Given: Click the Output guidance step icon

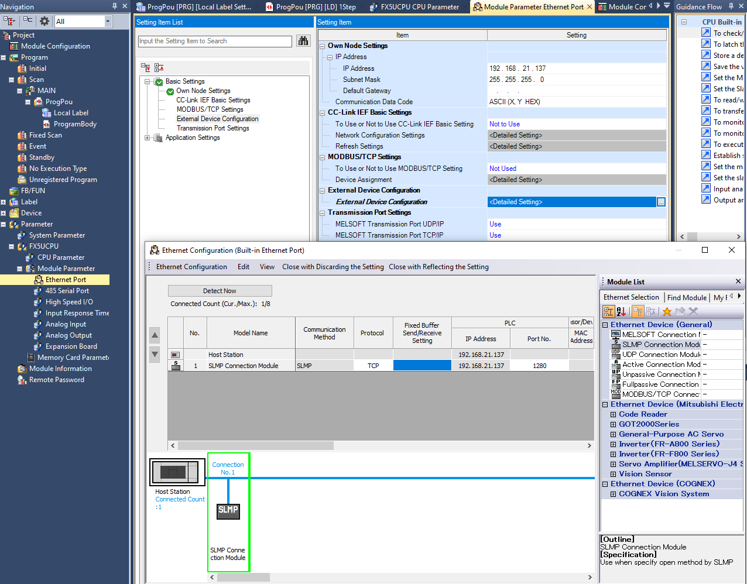Looking at the screenshot, I should point(706,200).
